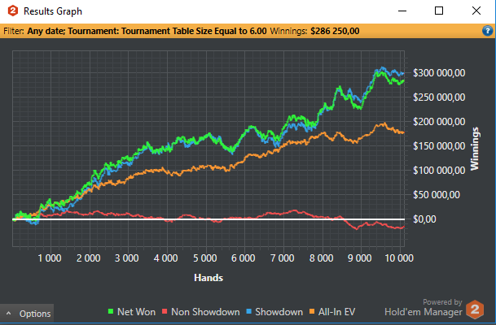Click the filter description text
The width and height of the screenshot is (496, 325).
coord(147,31)
